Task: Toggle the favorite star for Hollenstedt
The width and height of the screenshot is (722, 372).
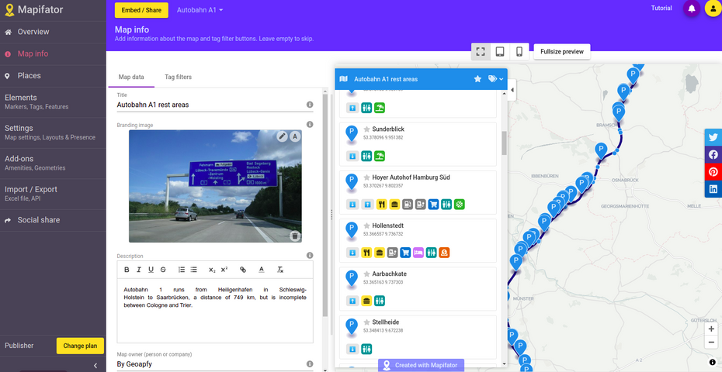Action: pos(367,226)
